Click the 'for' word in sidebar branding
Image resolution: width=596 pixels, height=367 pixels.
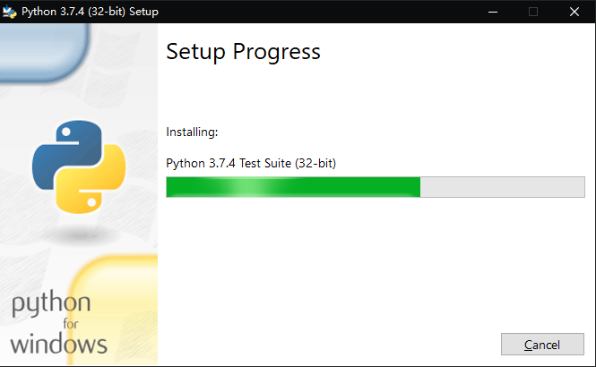click(71, 324)
